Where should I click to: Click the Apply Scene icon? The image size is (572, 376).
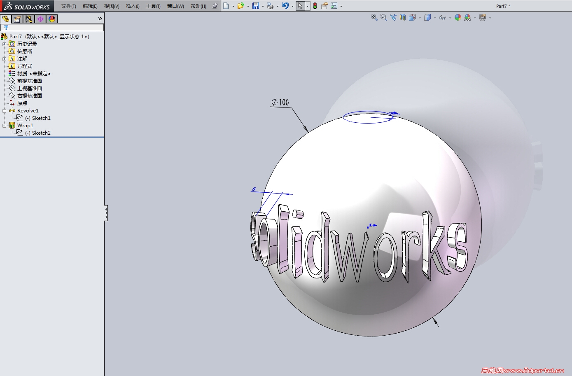[467, 17]
